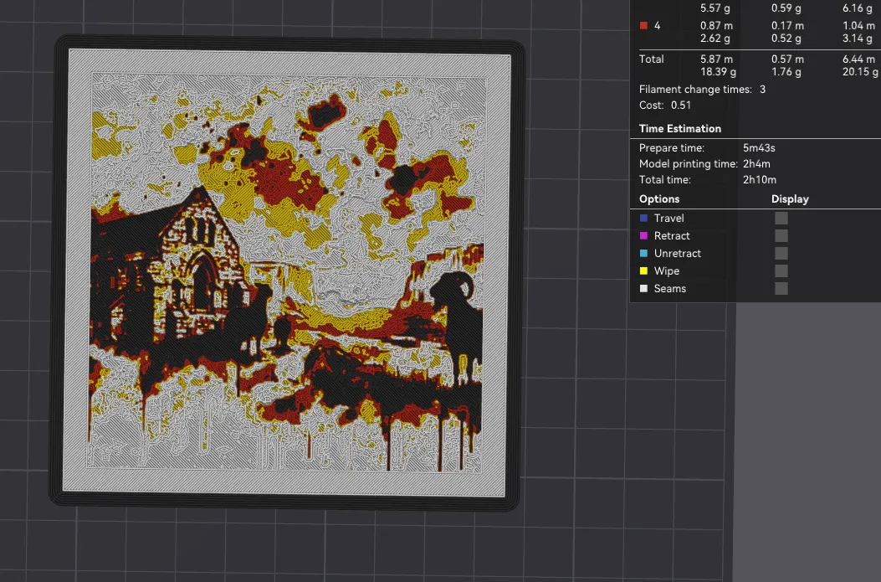Select the Wipe option label

(666, 271)
